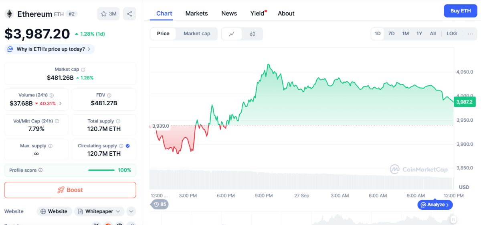Toggle the LOG scale option

click(452, 34)
